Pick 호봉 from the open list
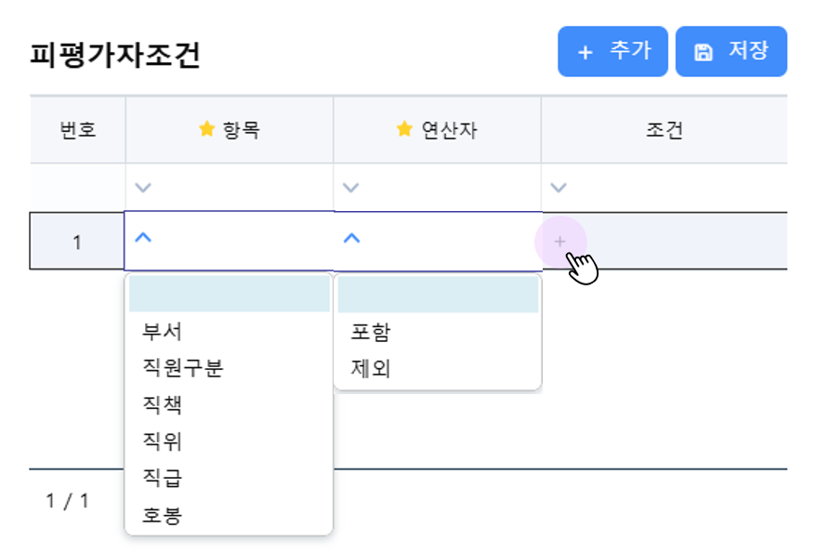This screenshot has height=554, width=815. [x=162, y=515]
